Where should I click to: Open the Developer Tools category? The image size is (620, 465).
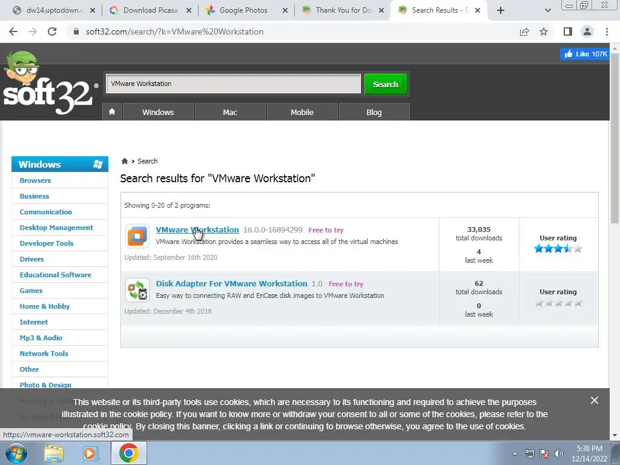[47, 243]
